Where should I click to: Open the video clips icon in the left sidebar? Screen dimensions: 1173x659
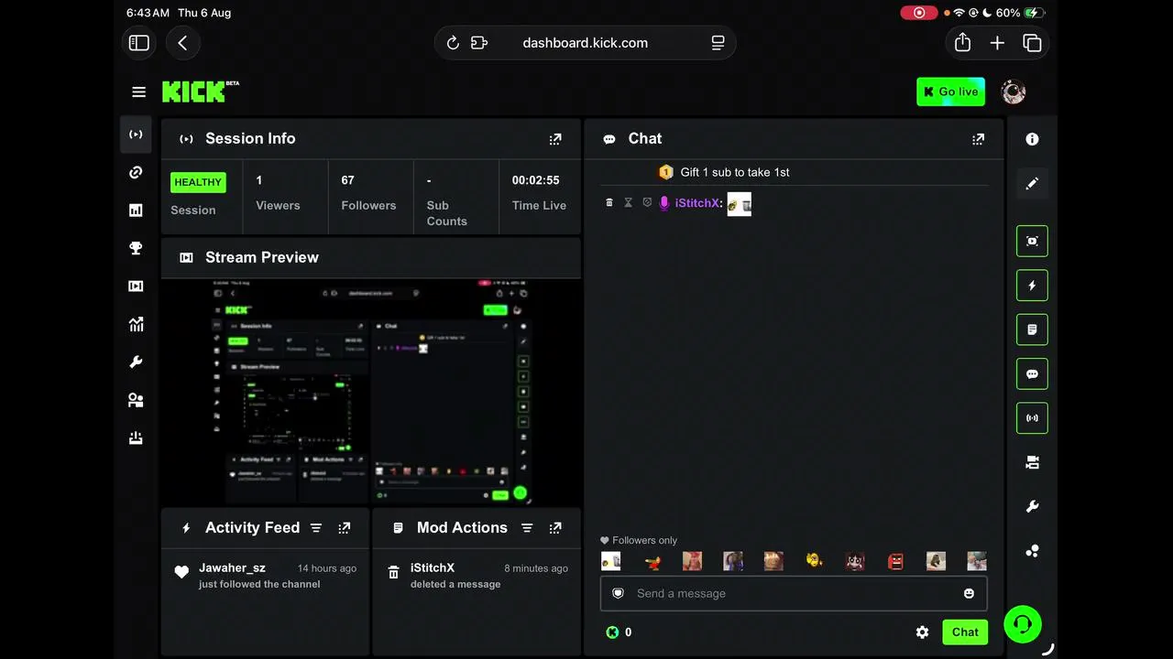tap(136, 286)
